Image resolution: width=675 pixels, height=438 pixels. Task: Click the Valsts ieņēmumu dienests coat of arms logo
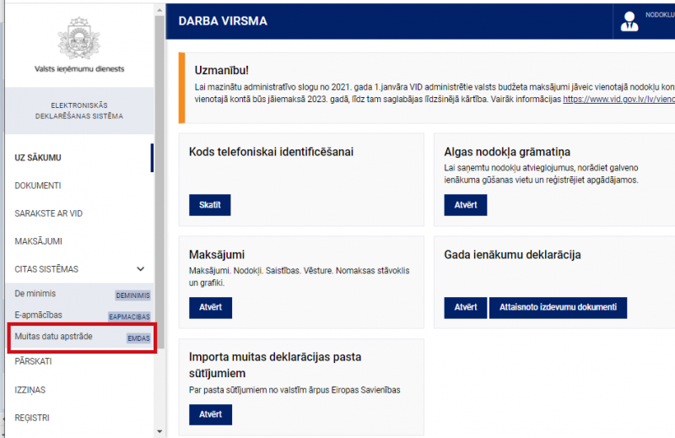pyautogui.click(x=79, y=38)
